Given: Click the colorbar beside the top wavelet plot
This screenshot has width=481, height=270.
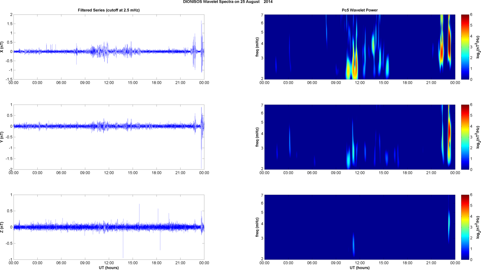Looking at the screenshot, I should point(465,47).
